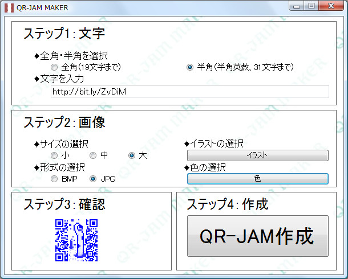The image size is (348, 279).
Task: Choose size 小 radio button
Action: click(x=54, y=155)
